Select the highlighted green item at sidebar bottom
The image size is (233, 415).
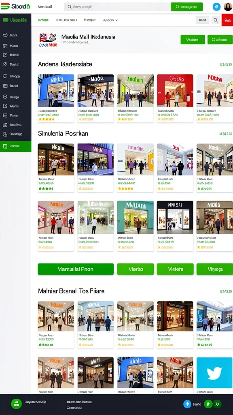(x=16, y=146)
